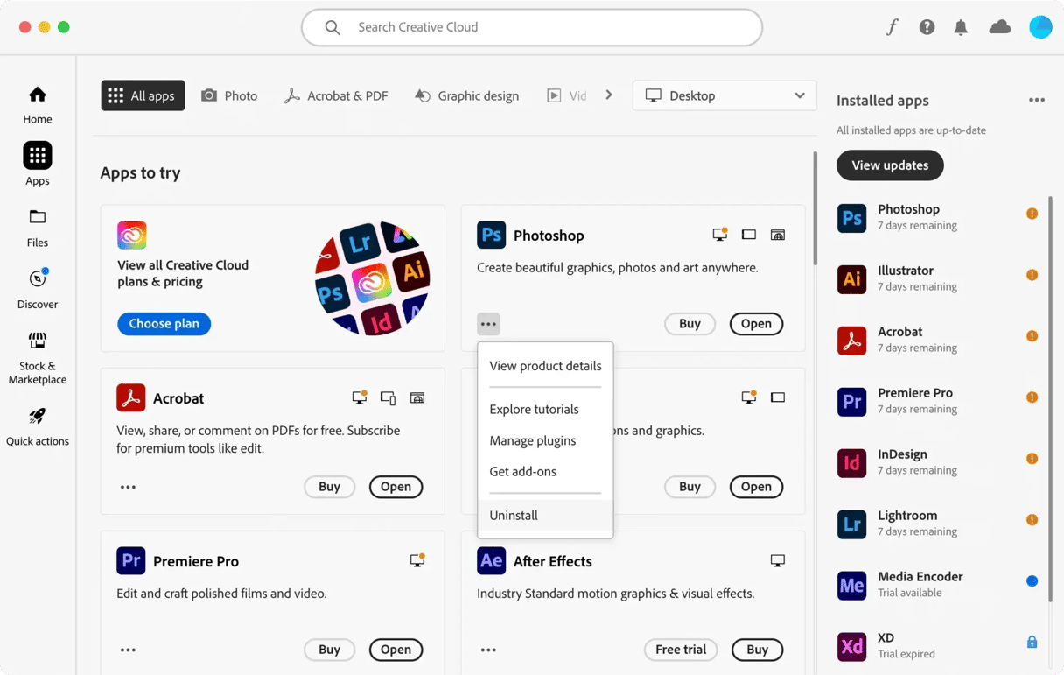Open the Fonts icon in top bar
This screenshot has width=1064, height=675.
pos(892,27)
